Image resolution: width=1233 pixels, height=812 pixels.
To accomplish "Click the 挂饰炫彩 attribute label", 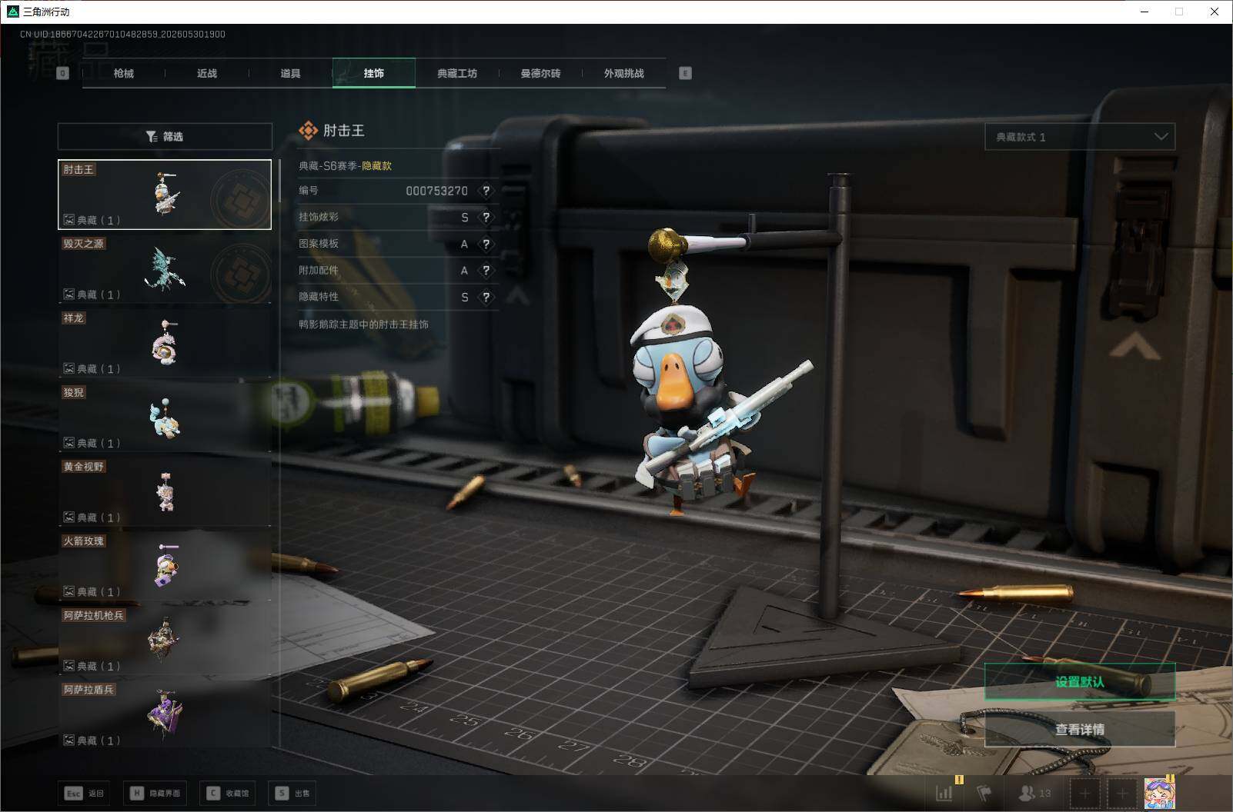I will point(319,217).
